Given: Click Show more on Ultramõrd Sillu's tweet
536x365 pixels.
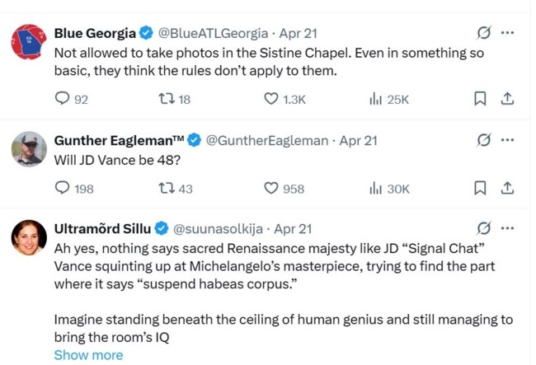Looking at the screenshot, I should 88,355.
